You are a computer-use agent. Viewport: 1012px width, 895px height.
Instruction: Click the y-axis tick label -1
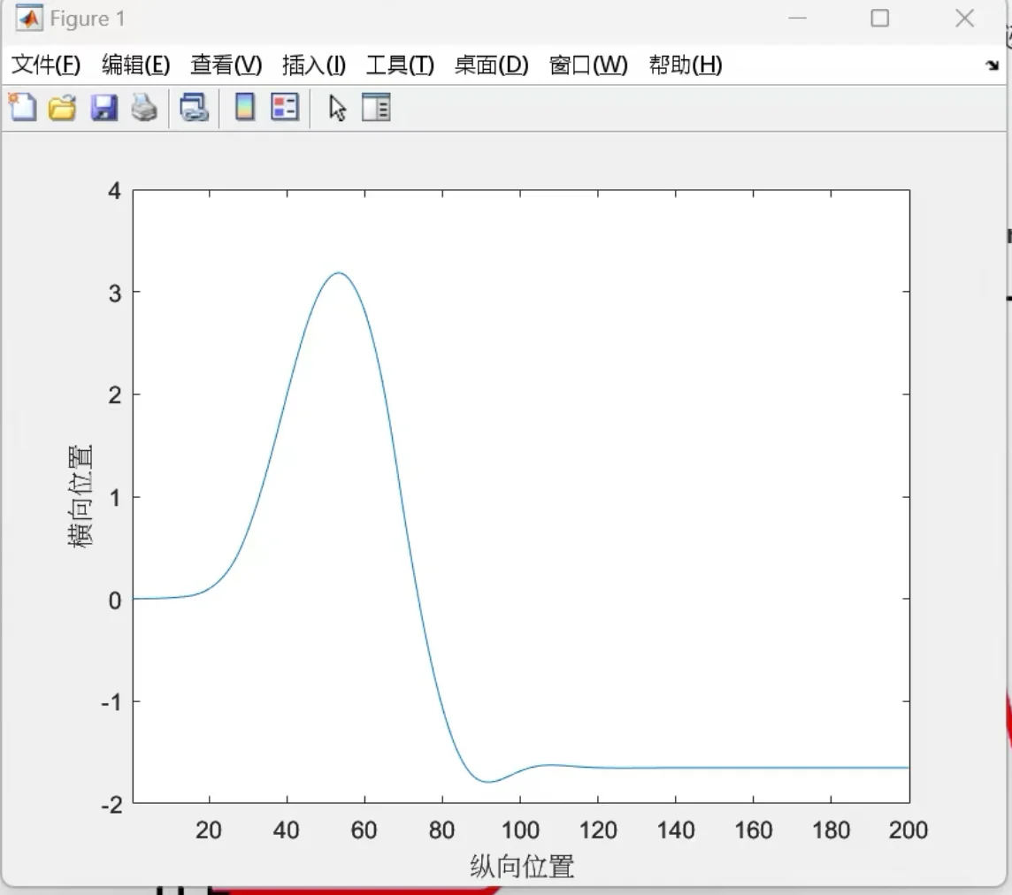[112, 702]
